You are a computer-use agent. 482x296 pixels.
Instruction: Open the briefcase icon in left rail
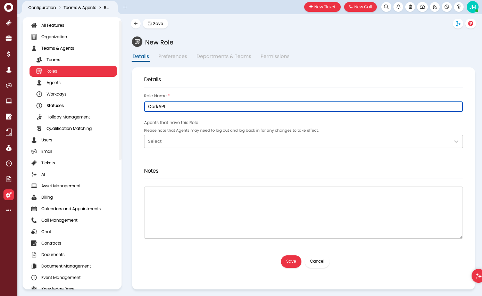point(9,38)
